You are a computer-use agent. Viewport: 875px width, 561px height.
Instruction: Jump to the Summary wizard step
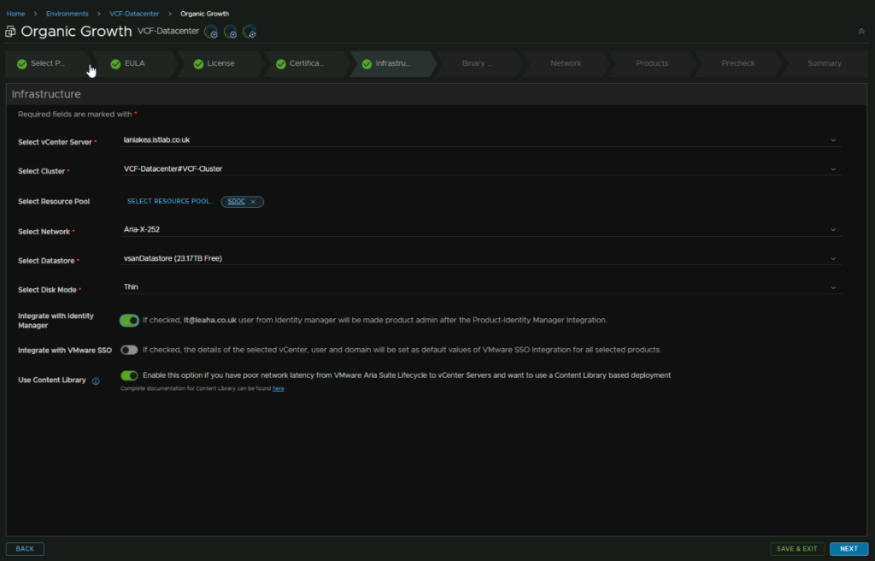click(825, 63)
